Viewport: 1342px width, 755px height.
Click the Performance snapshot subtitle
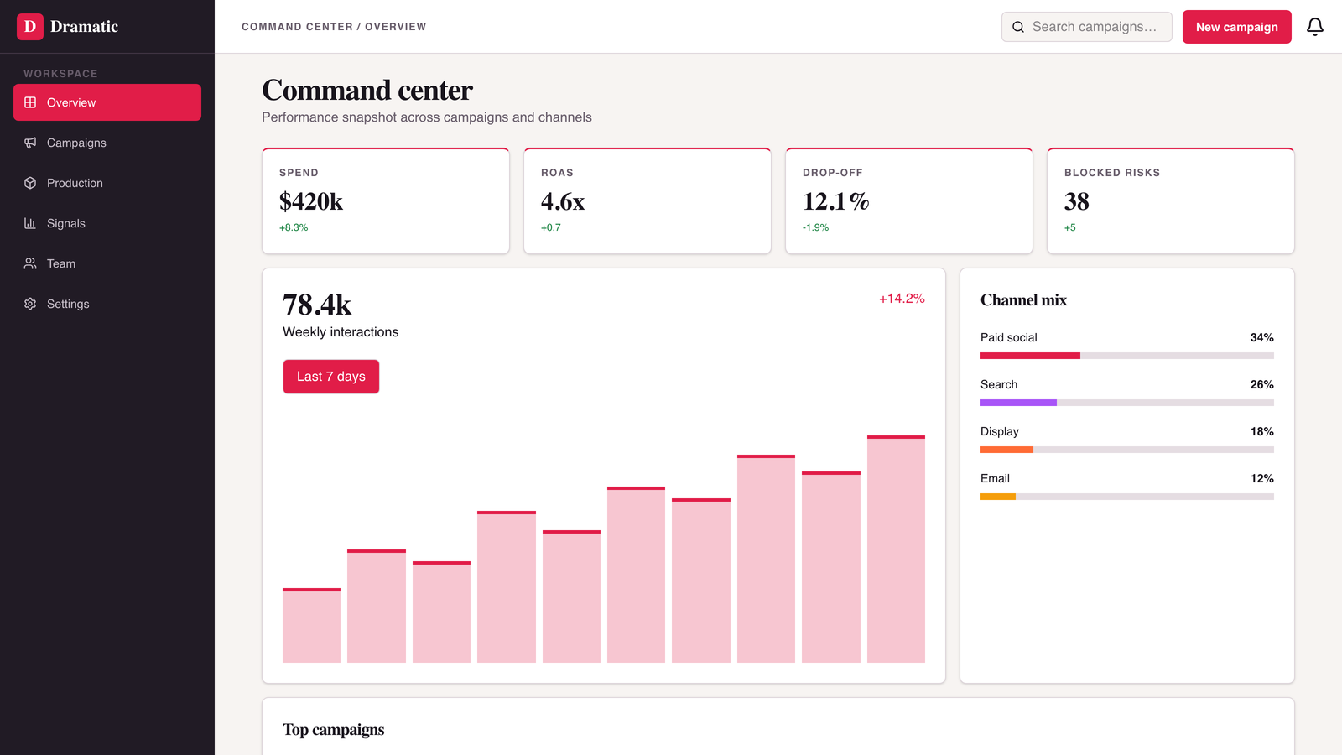coord(427,117)
